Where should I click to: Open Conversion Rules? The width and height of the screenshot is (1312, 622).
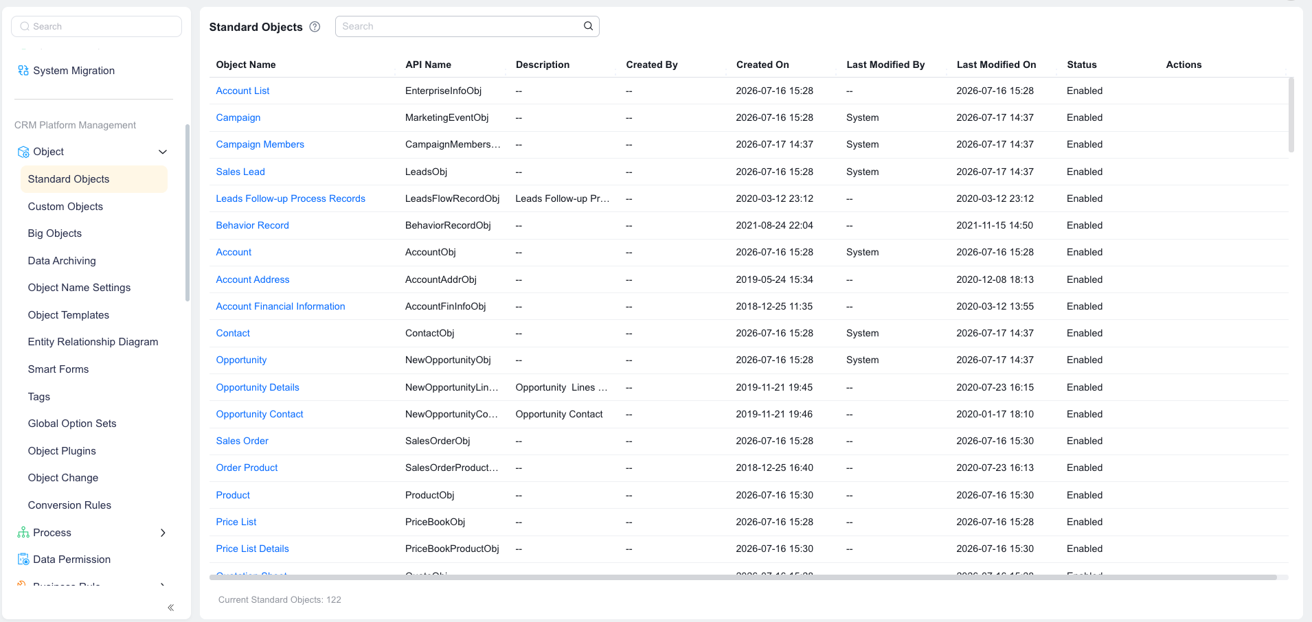(x=69, y=505)
